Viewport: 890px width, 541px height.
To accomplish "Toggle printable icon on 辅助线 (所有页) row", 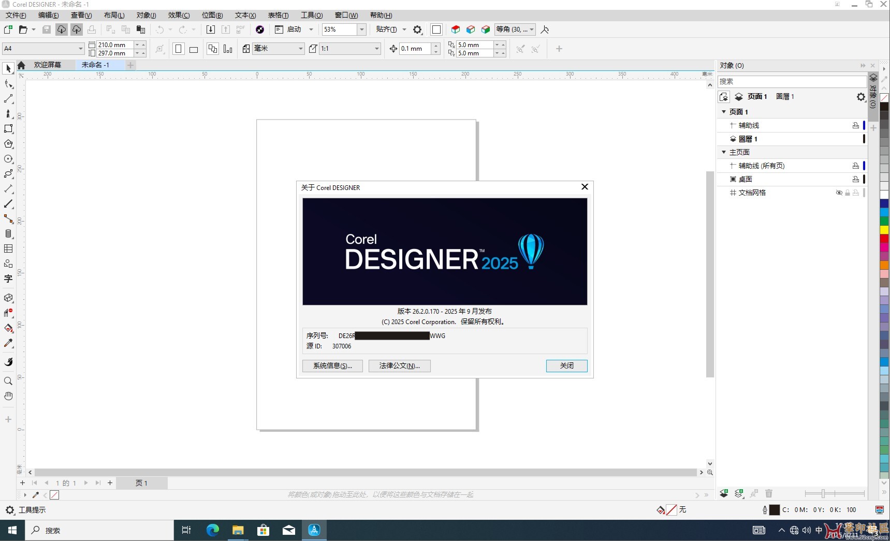I will 856,166.
